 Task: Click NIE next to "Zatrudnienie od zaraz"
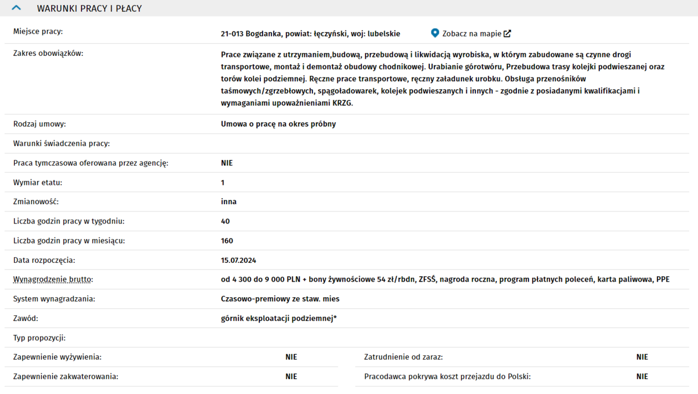[x=642, y=357]
